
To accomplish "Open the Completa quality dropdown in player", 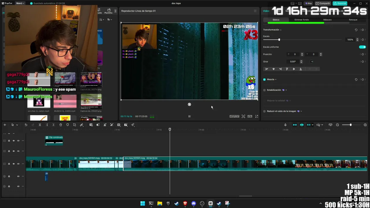I will point(234,116).
